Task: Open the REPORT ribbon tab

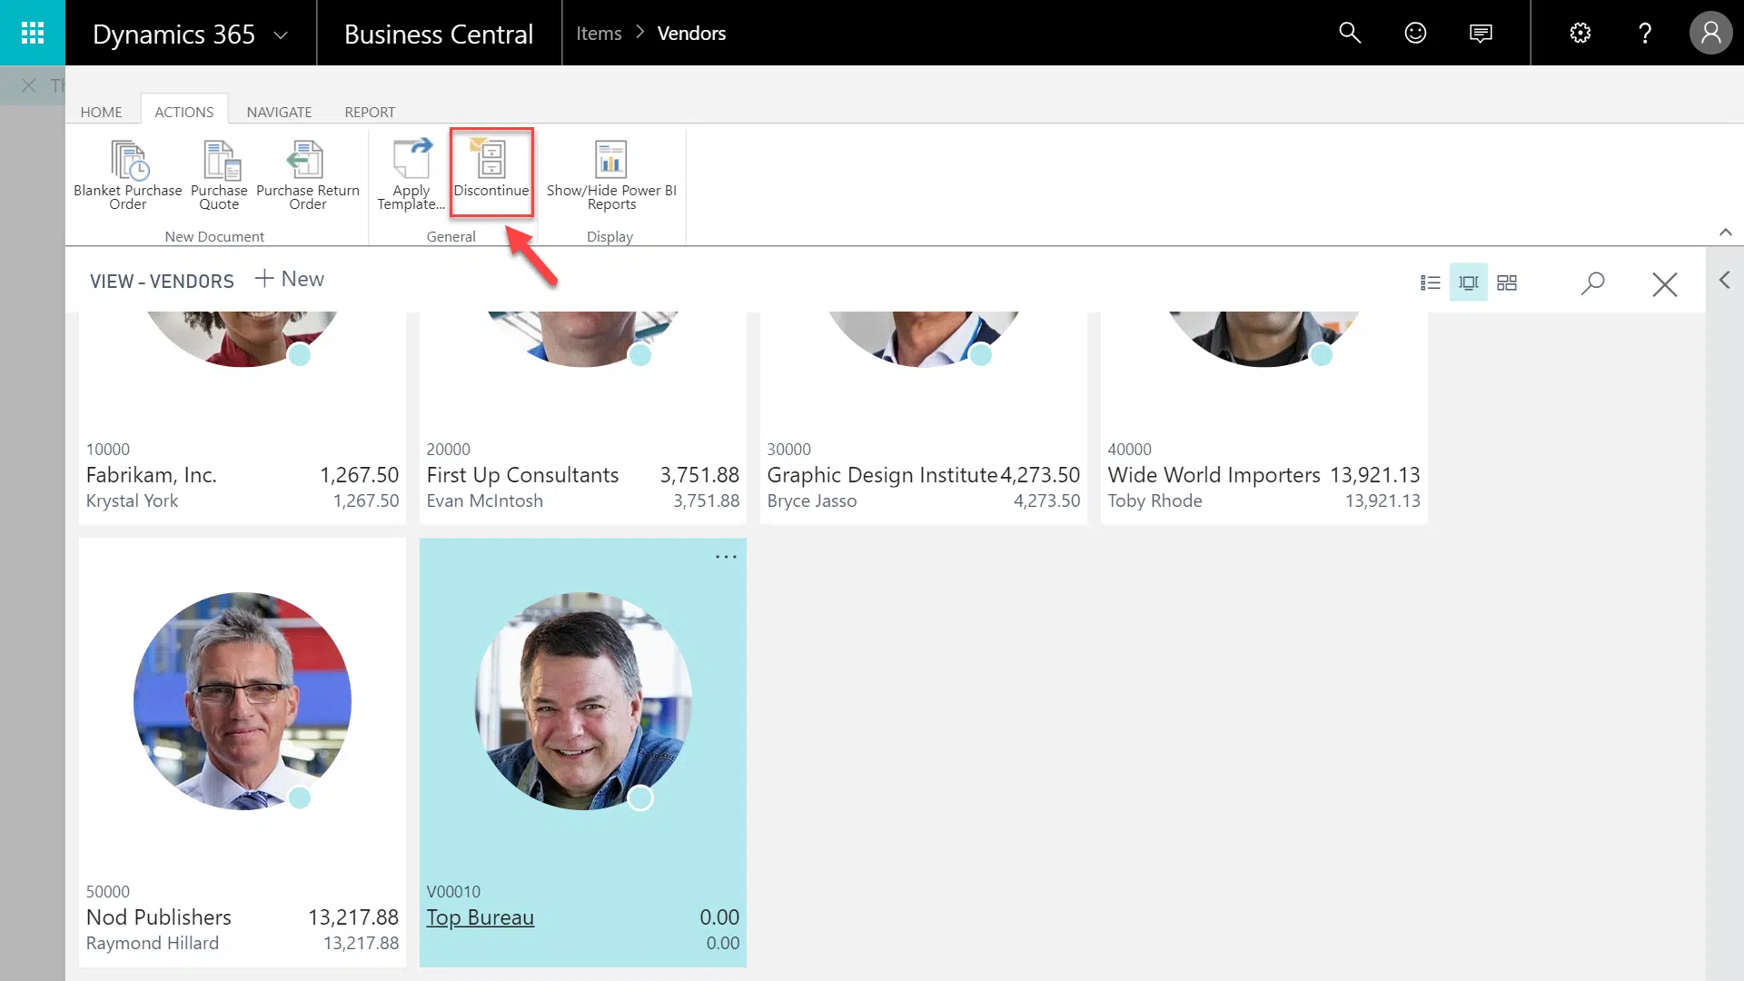Action: [x=369, y=112]
